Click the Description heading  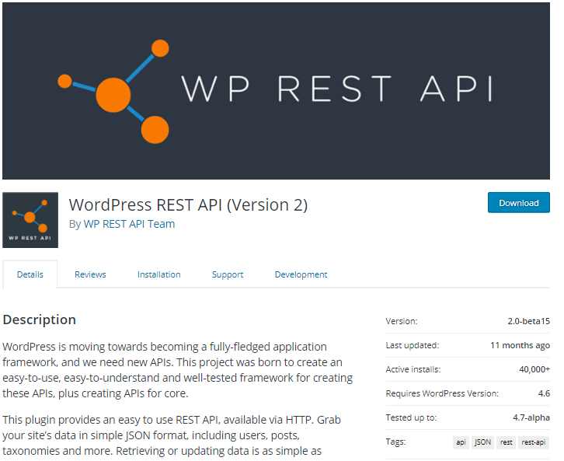[39, 320]
